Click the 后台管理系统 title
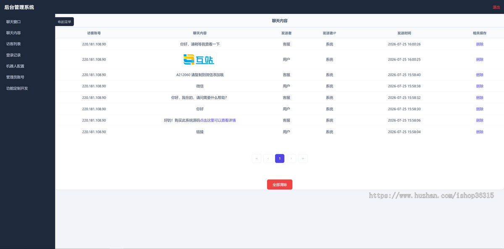This screenshot has width=504, height=249. coord(19,7)
